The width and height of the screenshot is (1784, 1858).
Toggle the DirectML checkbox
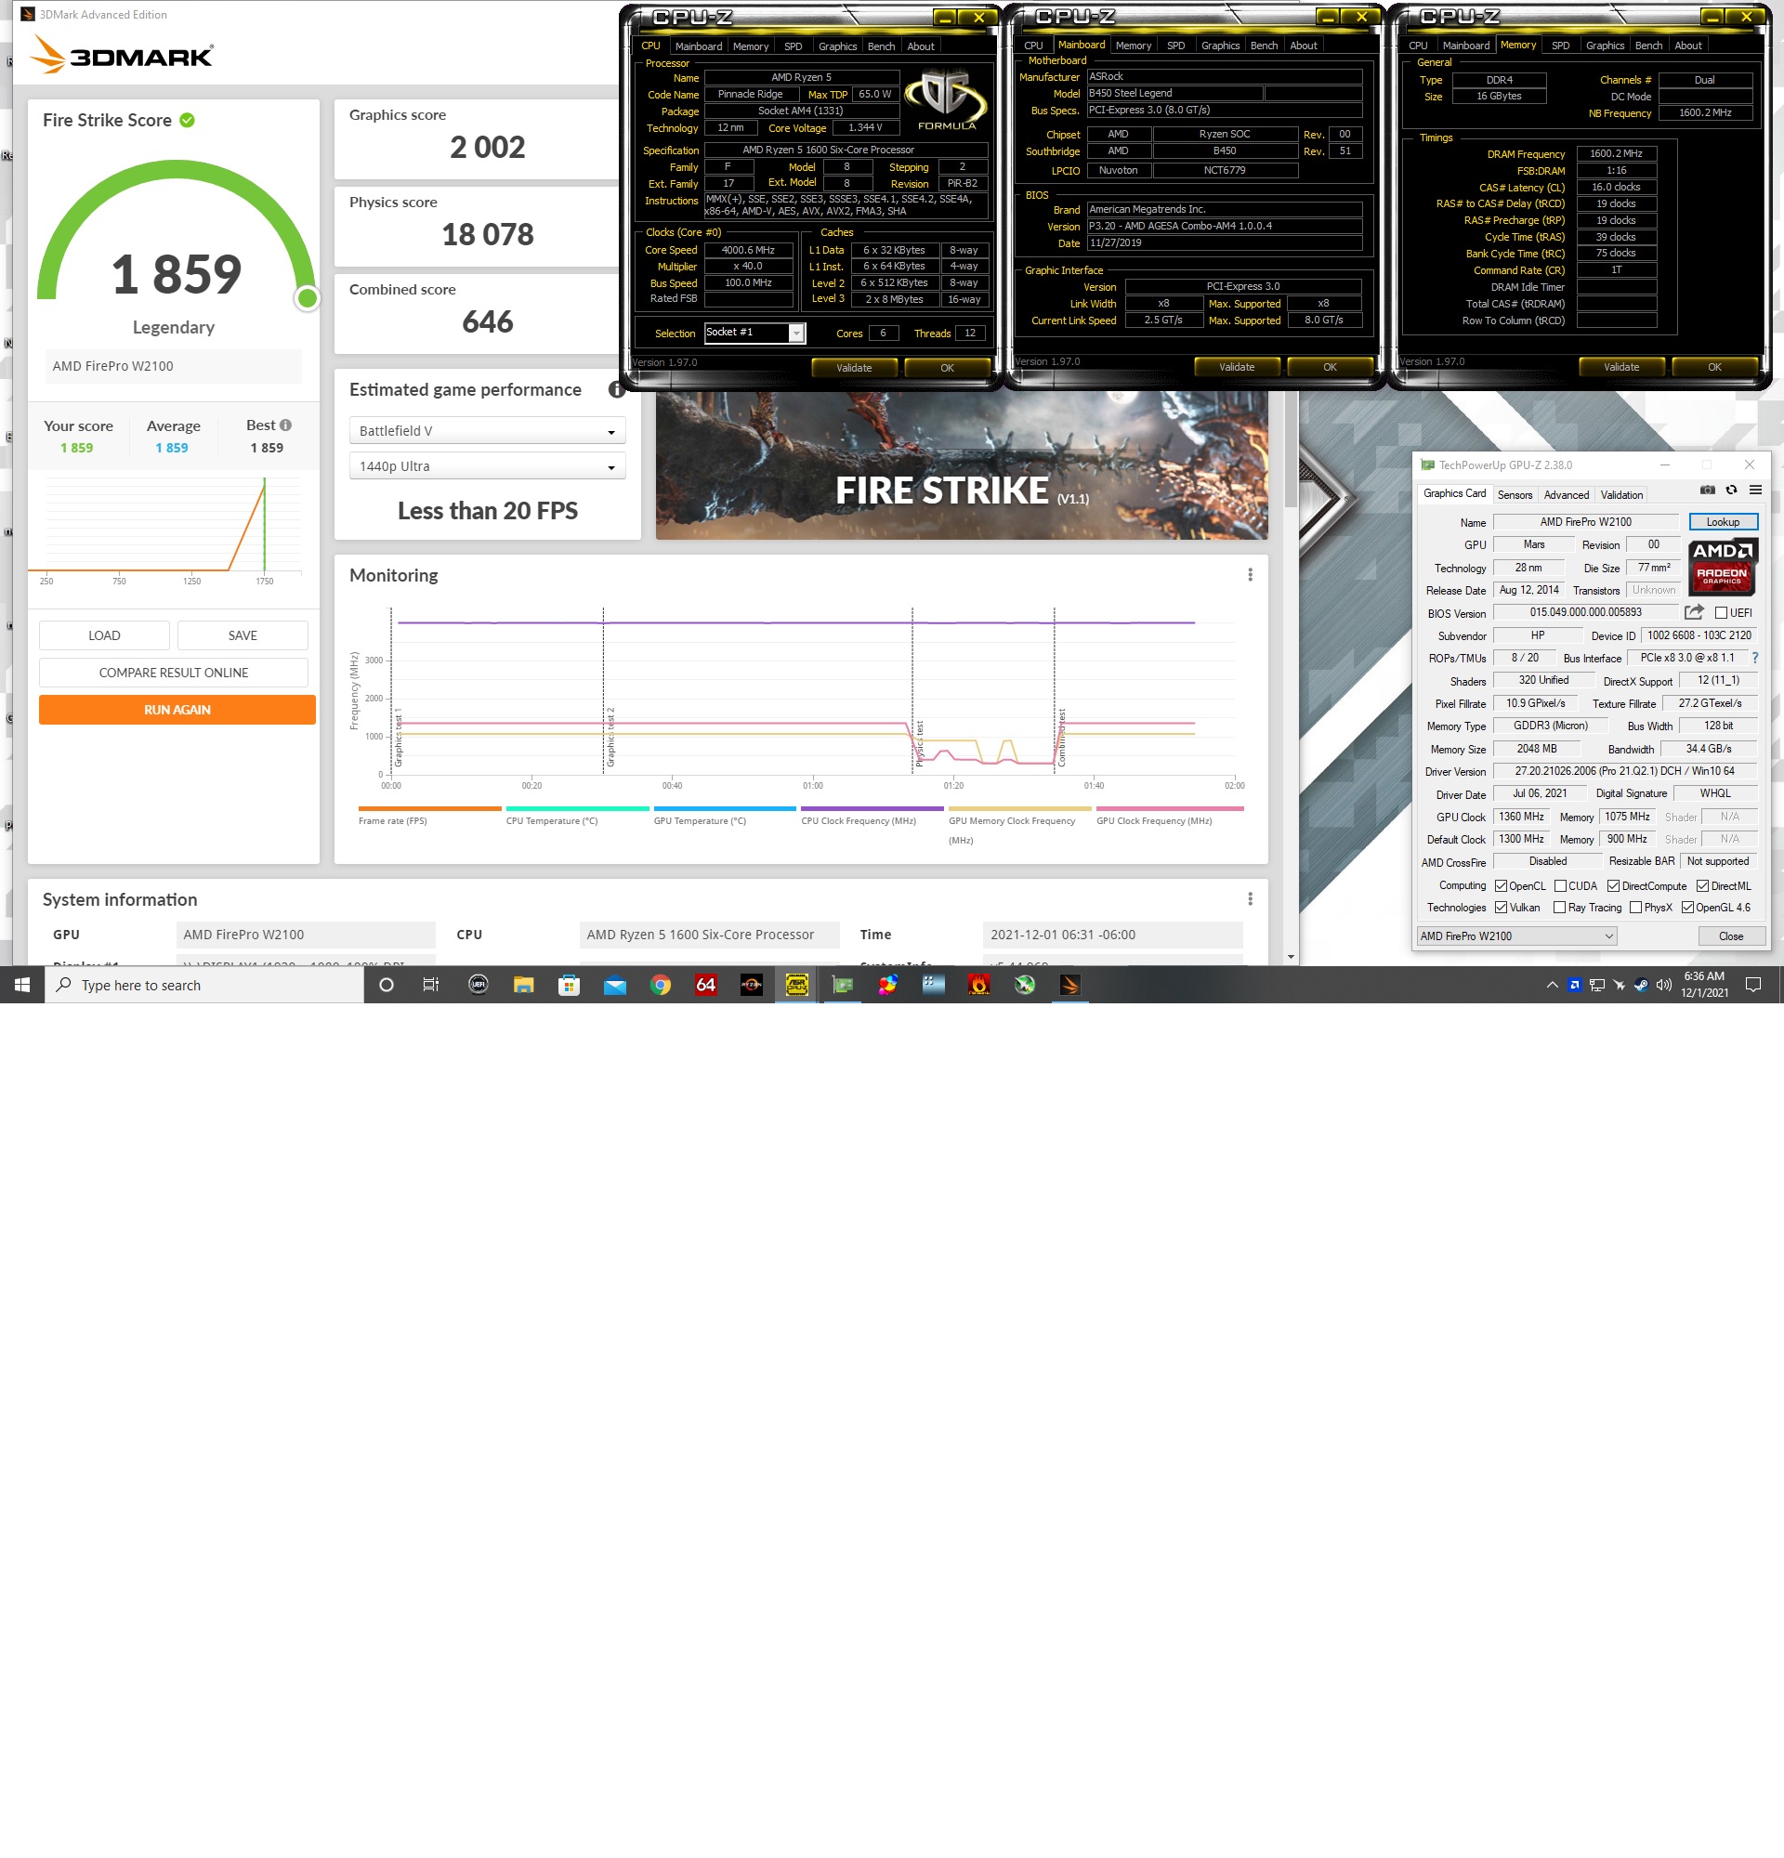pyautogui.click(x=1702, y=886)
